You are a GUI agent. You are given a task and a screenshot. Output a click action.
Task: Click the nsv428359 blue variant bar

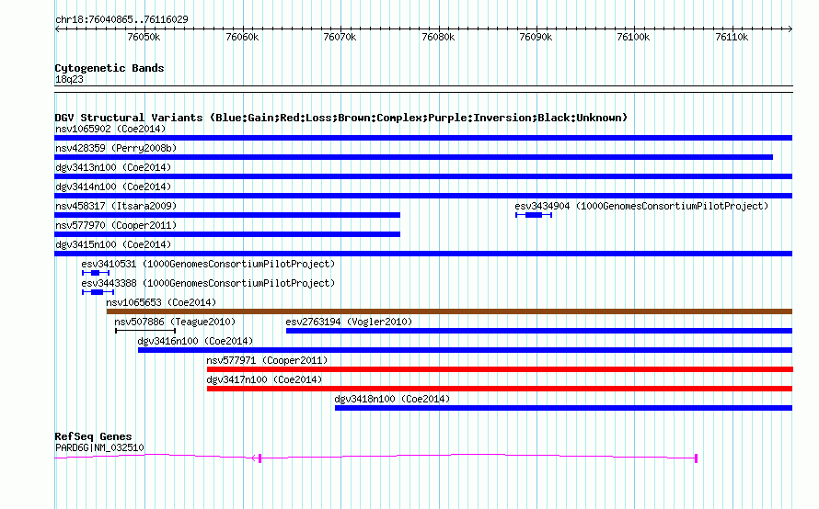click(x=414, y=157)
